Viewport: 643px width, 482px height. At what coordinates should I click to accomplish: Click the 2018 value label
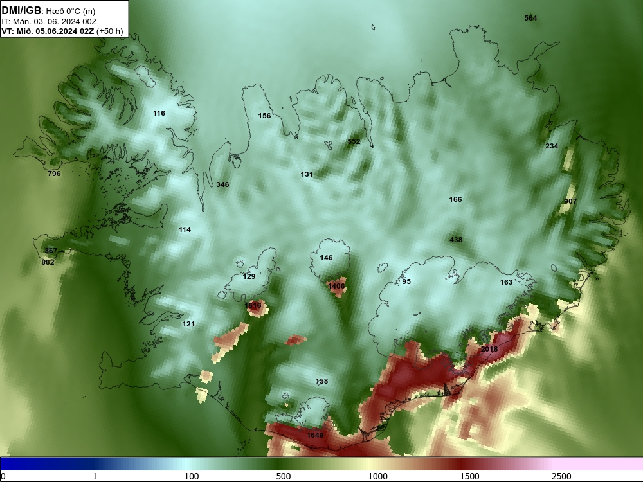pyautogui.click(x=489, y=349)
